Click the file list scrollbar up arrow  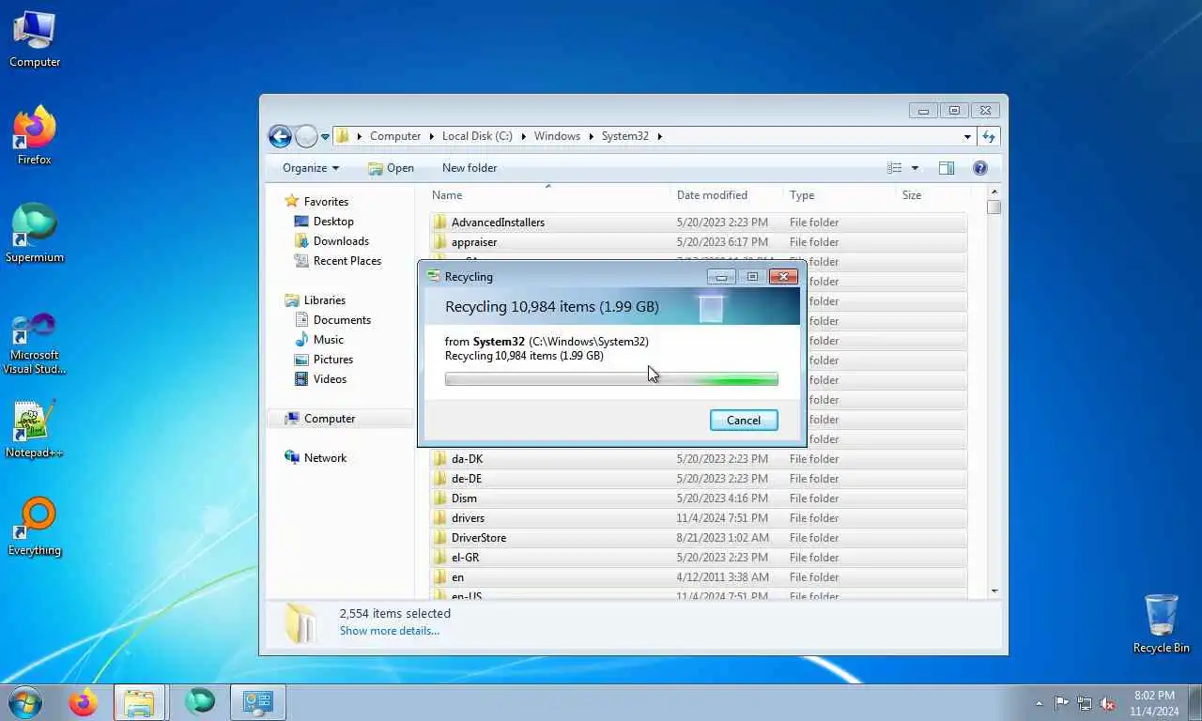pyautogui.click(x=994, y=192)
